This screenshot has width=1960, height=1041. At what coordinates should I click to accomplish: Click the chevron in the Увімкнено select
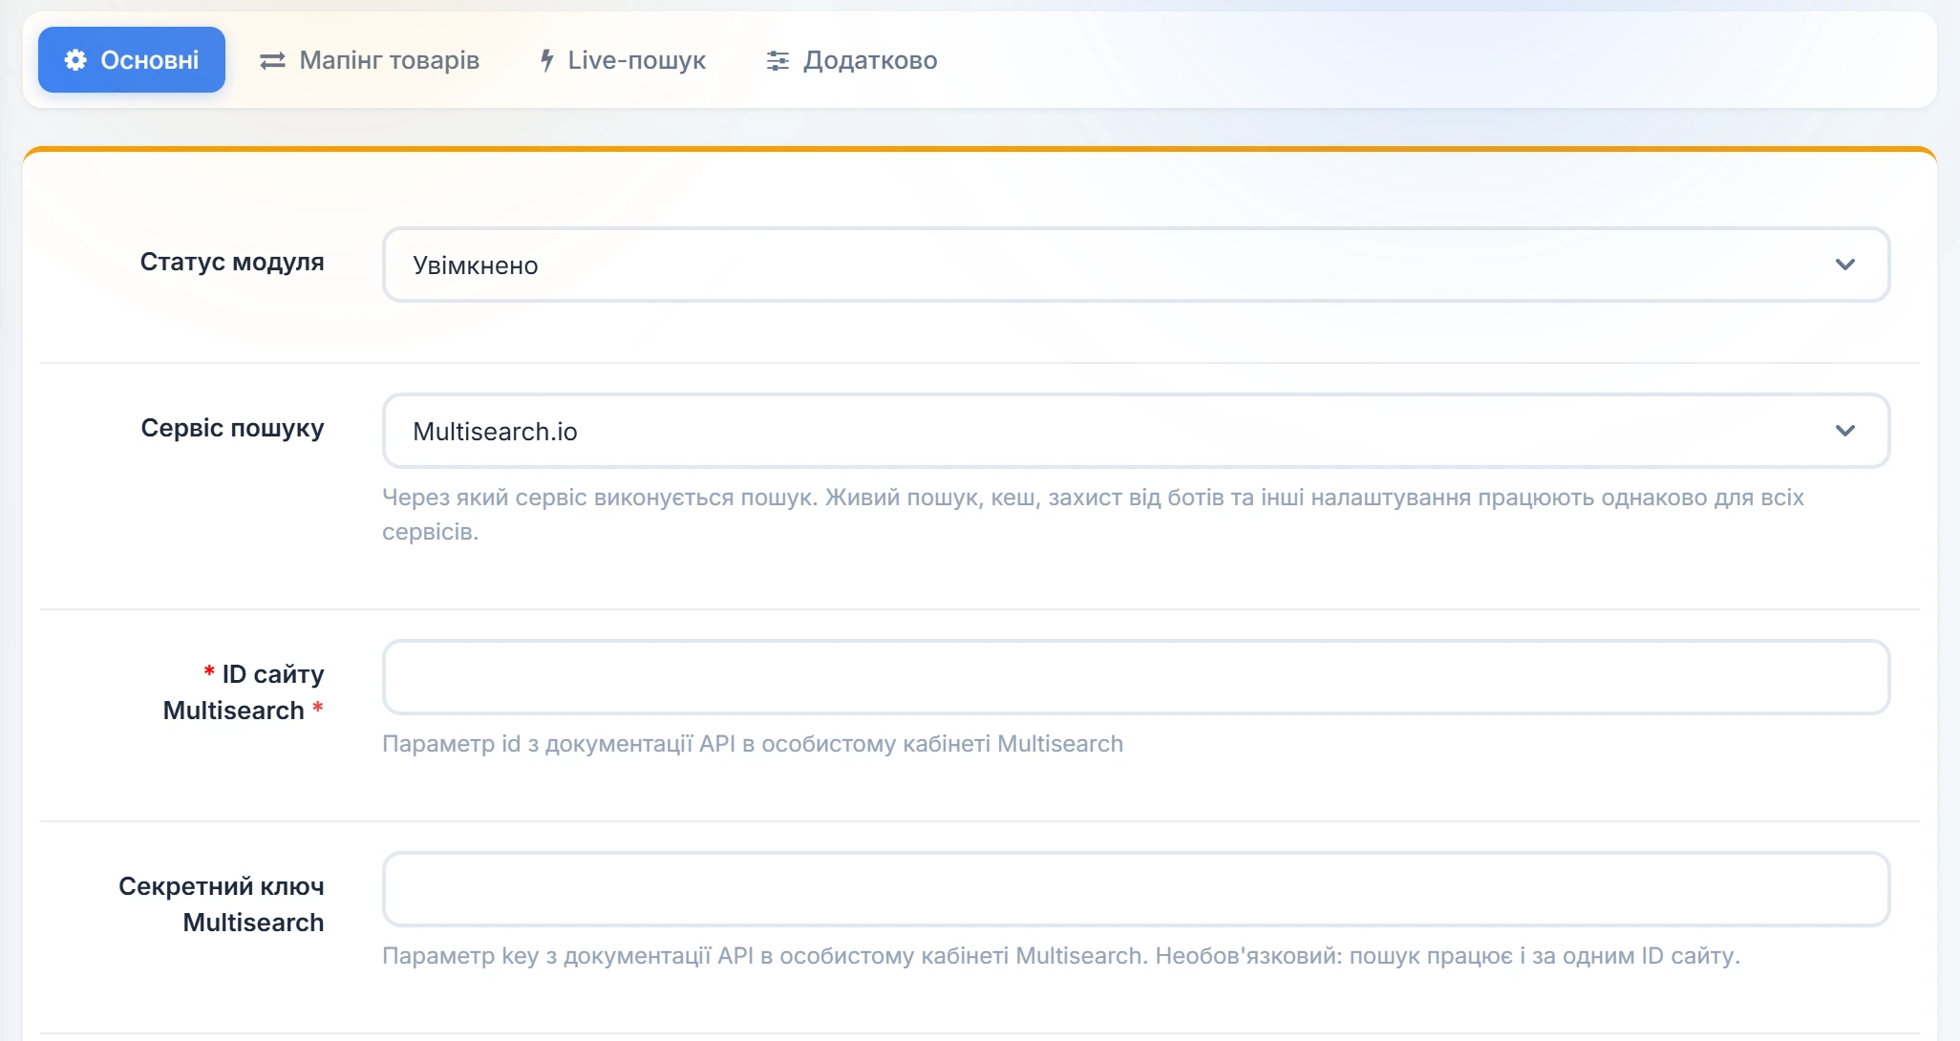pos(1845,265)
